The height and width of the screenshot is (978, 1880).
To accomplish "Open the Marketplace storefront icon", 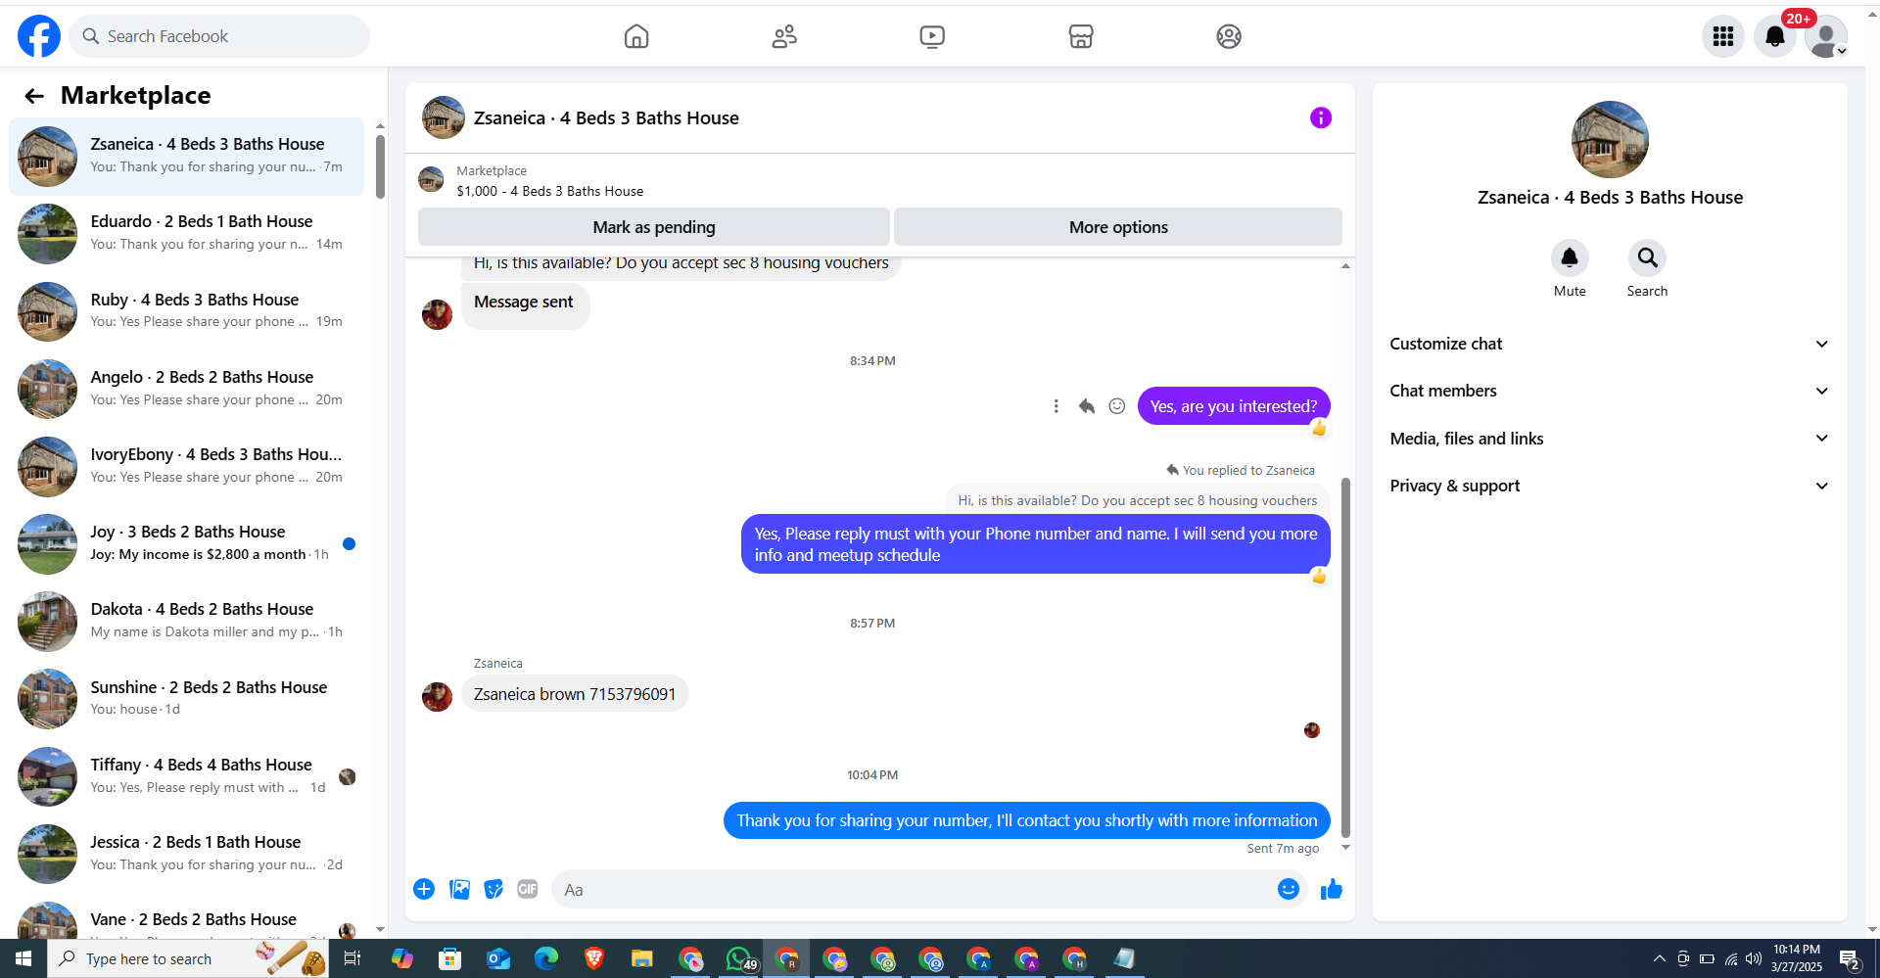I will tap(1081, 36).
